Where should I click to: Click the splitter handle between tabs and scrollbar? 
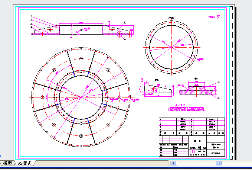point(170,163)
